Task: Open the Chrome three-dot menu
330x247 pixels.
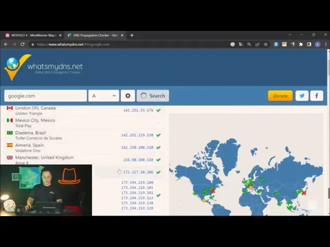Action: pos(325,44)
